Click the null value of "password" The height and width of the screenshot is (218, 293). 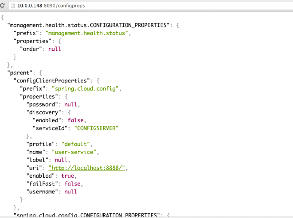click(70, 104)
